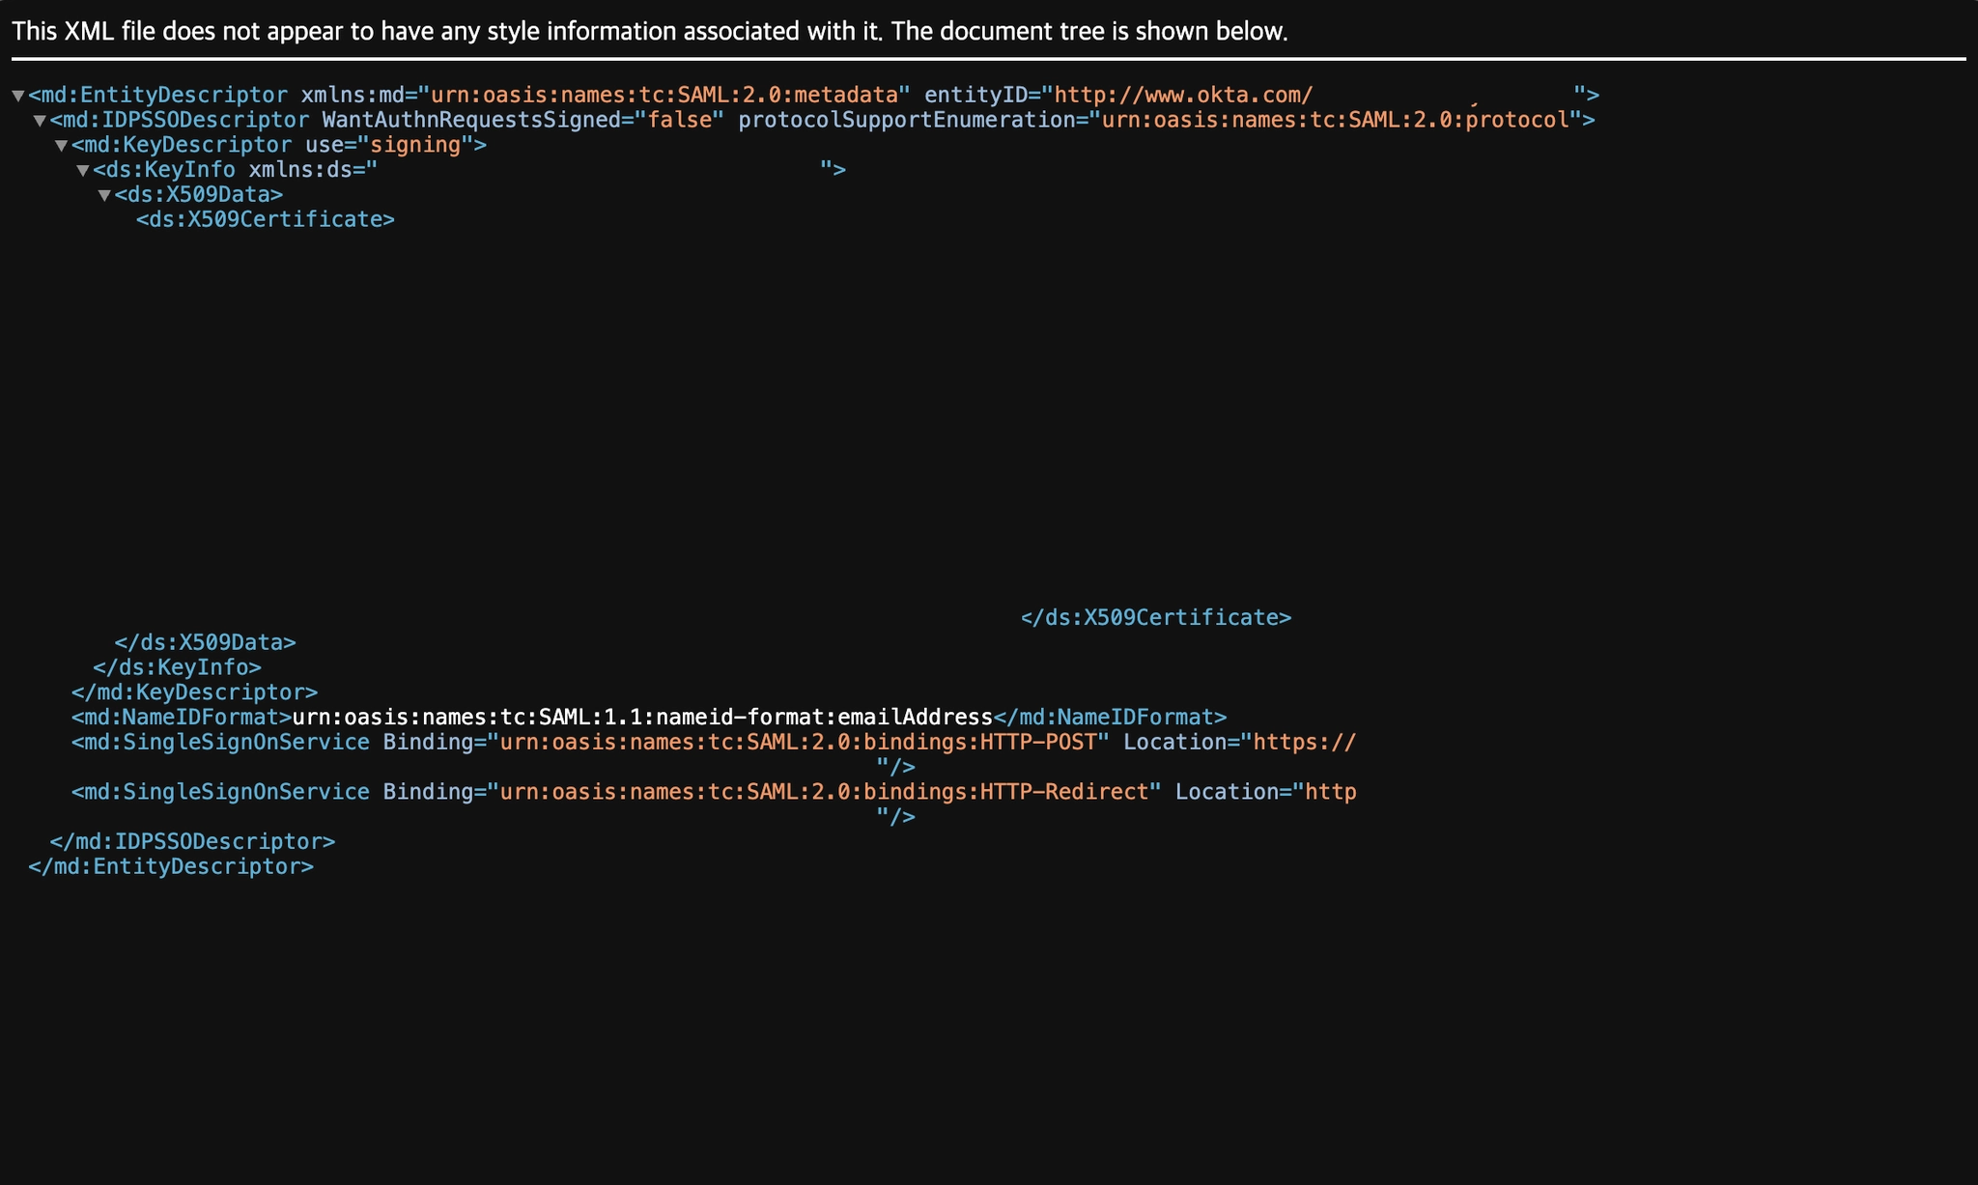
Task: Collapse the ds:X509Data node triangle
Action: tap(104, 196)
